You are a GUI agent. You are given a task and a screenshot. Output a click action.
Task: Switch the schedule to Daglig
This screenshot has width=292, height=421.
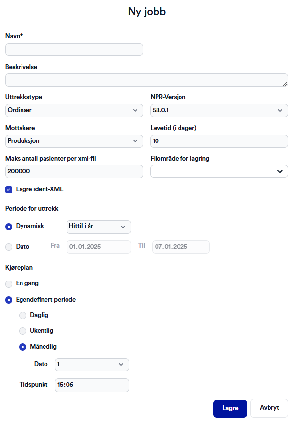tap(22, 315)
